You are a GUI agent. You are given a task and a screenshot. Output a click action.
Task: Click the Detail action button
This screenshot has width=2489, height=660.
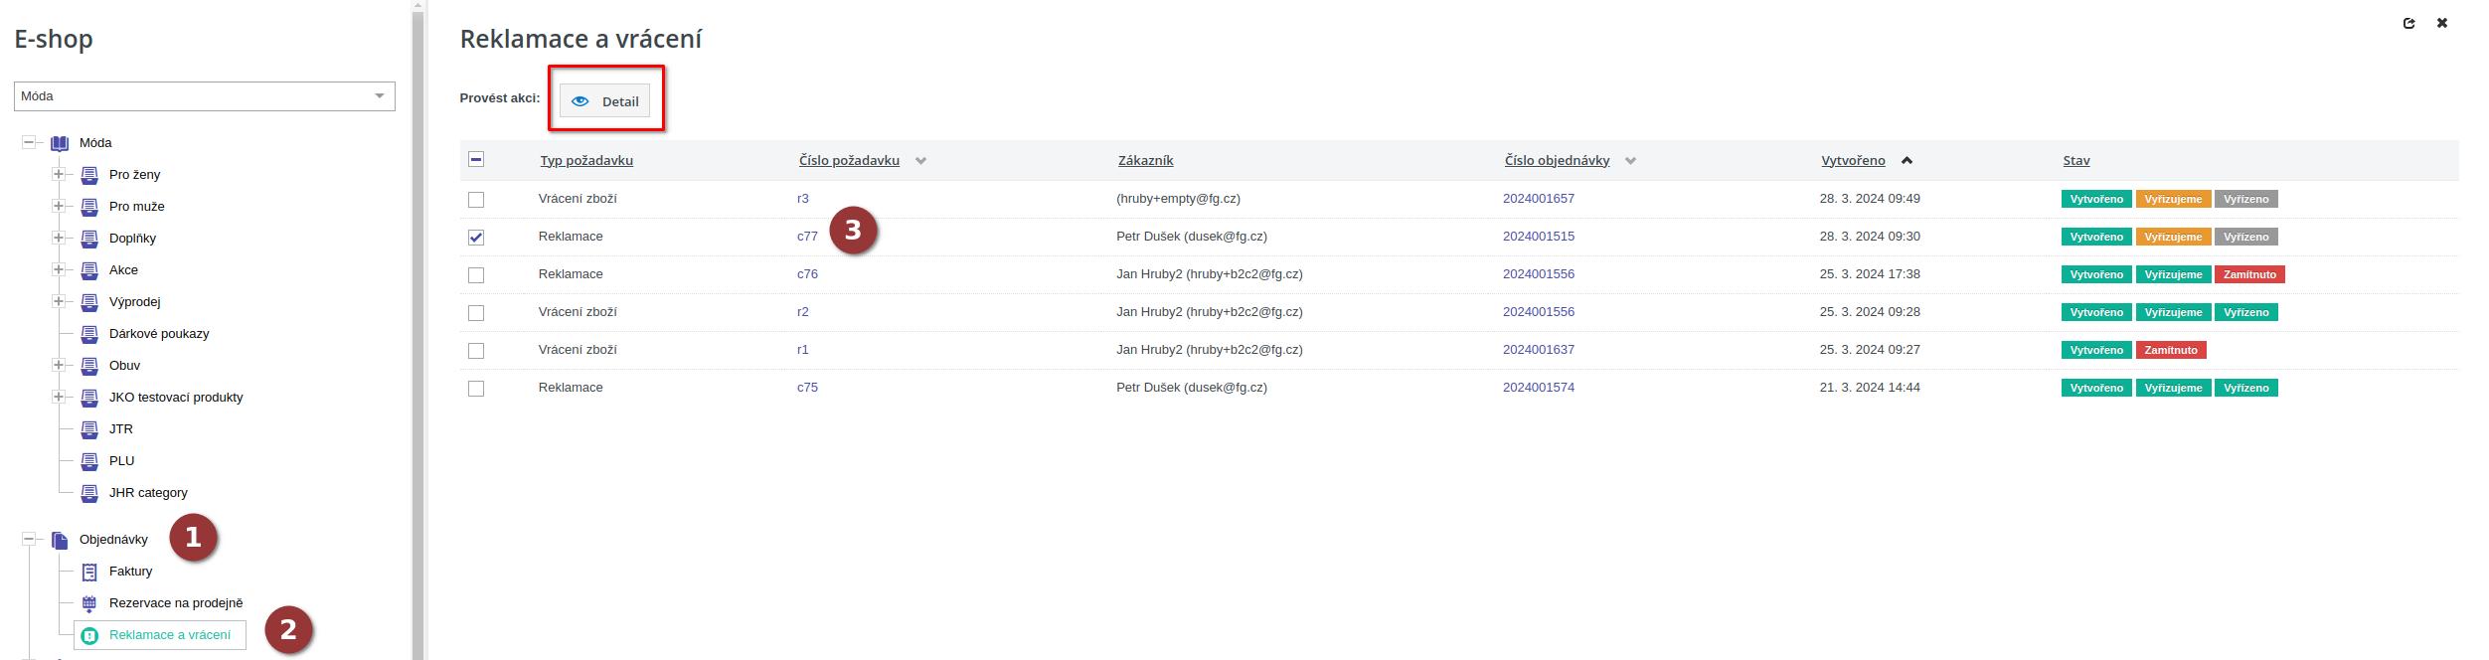pos(605,101)
